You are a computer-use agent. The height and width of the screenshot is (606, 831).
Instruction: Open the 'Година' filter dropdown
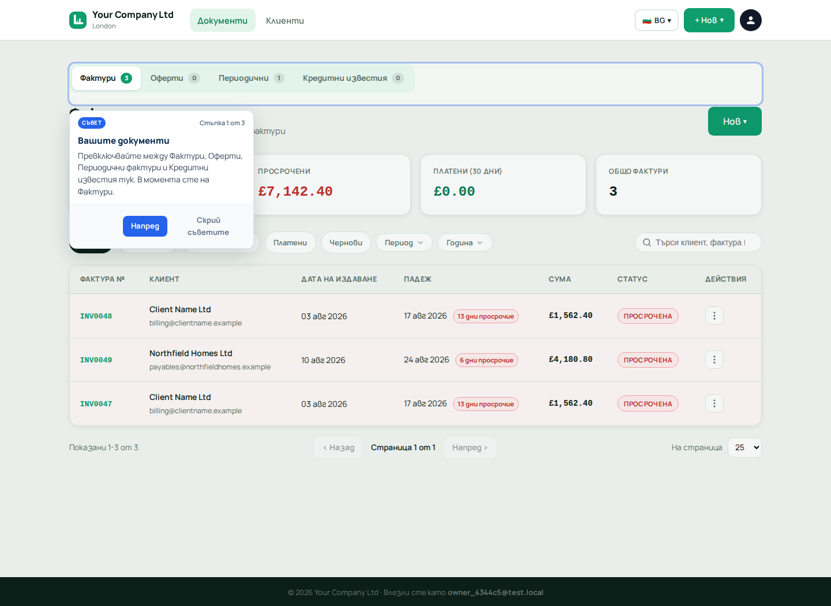pyautogui.click(x=465, y=242)
